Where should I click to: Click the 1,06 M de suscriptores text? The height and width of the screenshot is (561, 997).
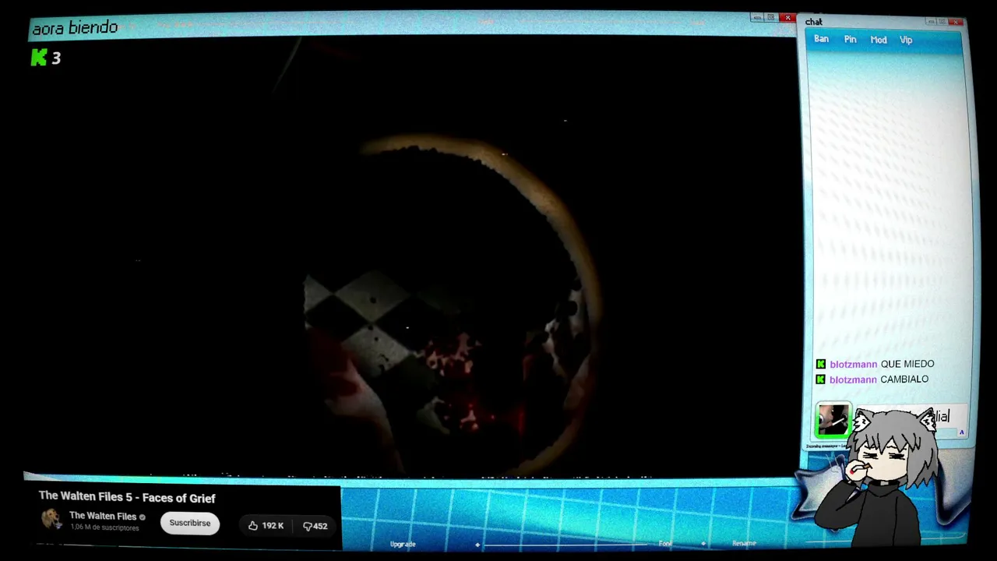click(x=104, y=527)
